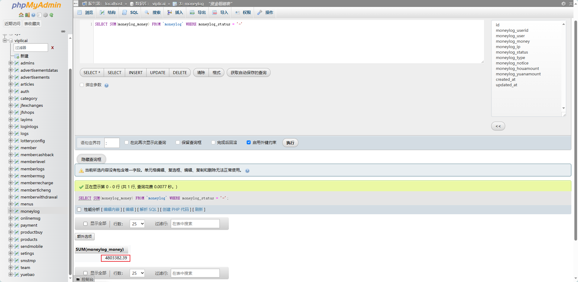This screenshot has width=578, height=282.
Task: Click the page settings gear at top right
Action: point(563,4)
